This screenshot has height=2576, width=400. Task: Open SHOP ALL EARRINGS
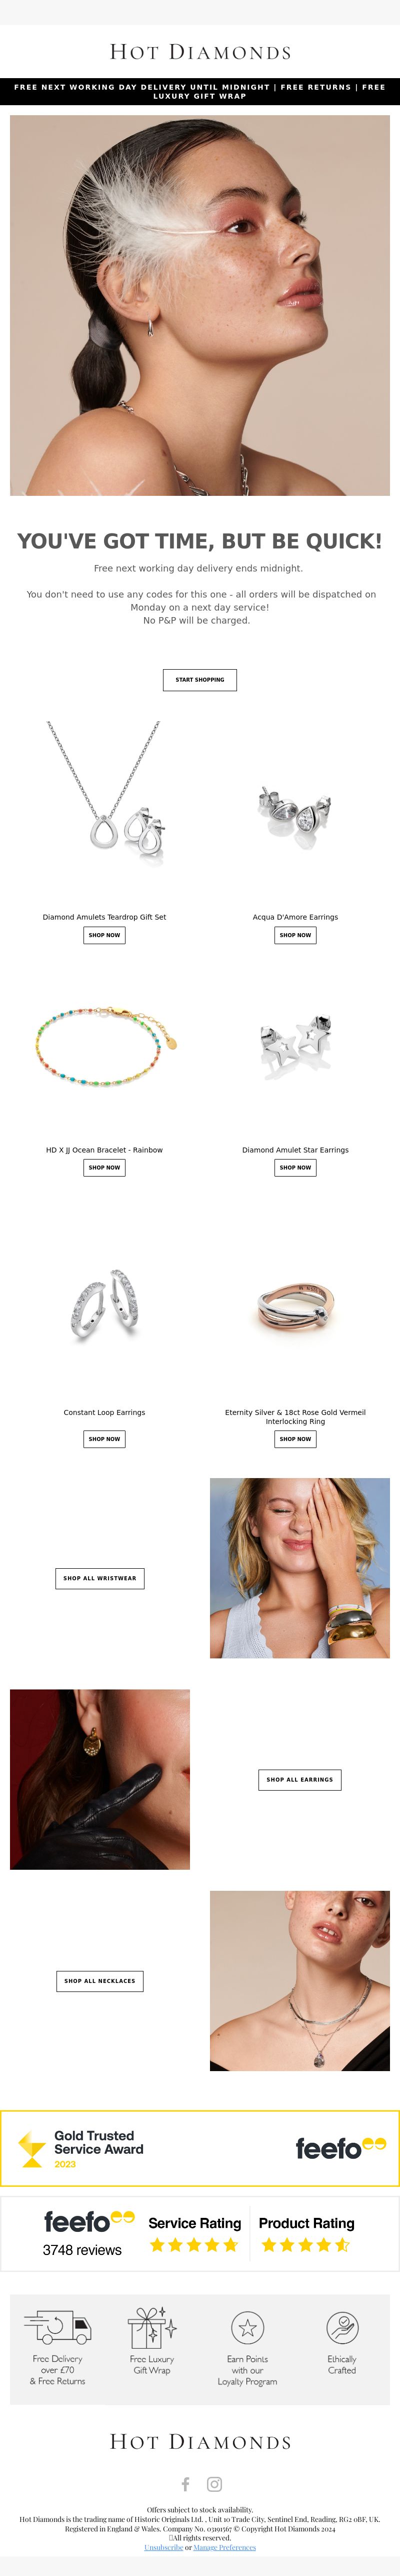pos(299,1779)
